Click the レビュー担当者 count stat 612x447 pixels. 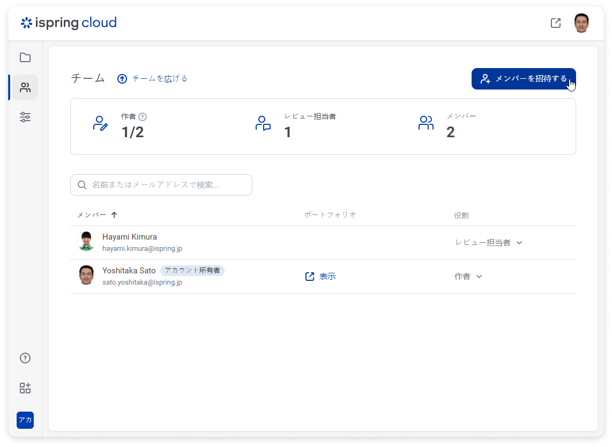click(287, 132)
